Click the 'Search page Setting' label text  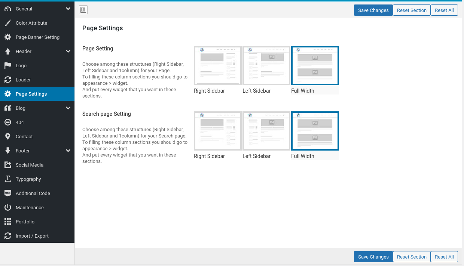click(107, 114)
